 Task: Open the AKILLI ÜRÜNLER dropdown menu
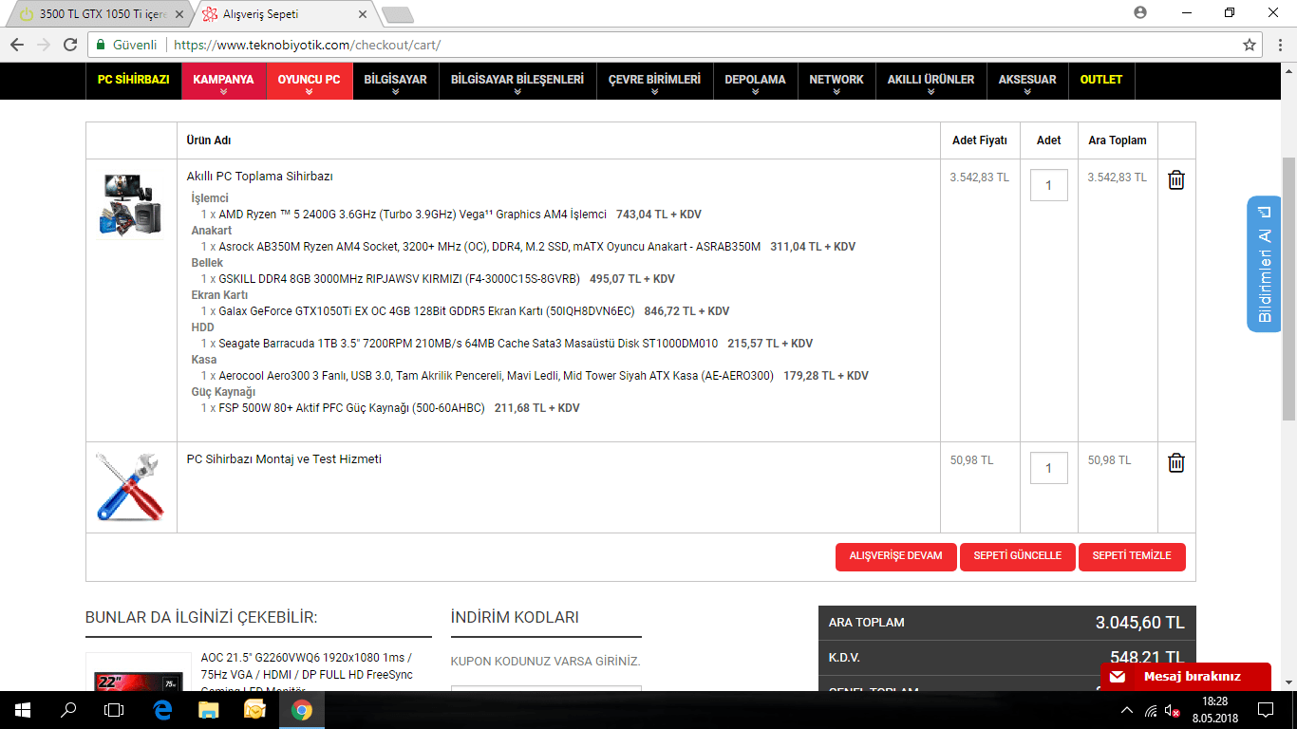[x=930, y=82]
